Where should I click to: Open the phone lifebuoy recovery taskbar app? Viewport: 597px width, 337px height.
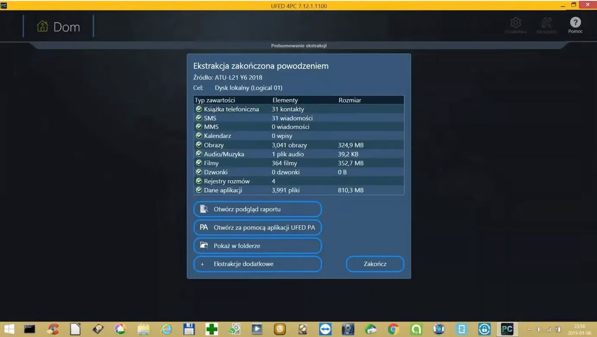(x=438, y=329)
